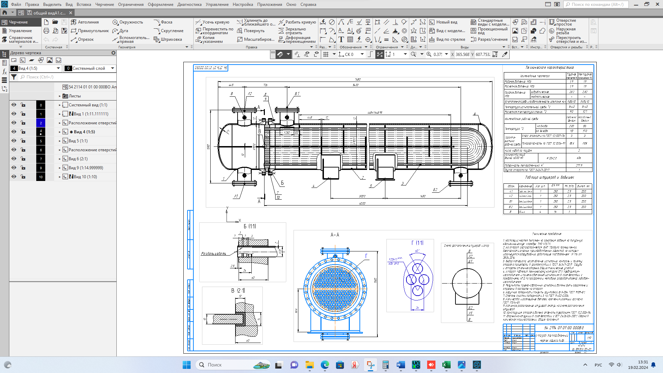The height and width of the screenshot is (373, 663).
Task: Hide Вид 5 (1:1) with eye icon
Action: point(14,141)
